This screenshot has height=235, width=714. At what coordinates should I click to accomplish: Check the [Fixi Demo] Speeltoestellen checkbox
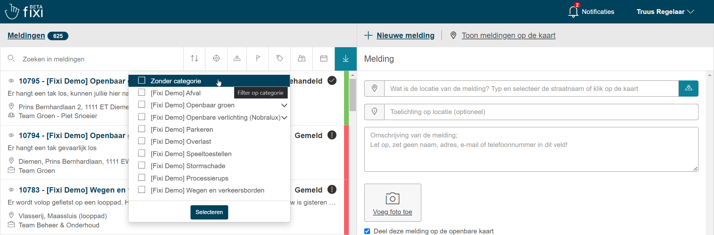(x=142, y=153)
